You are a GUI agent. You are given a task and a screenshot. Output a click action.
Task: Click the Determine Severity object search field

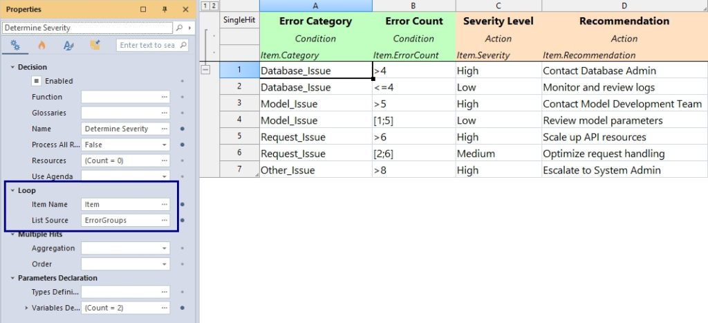click(88, 28)
